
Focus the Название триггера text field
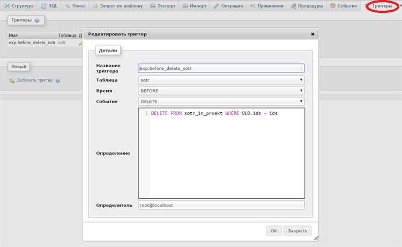tap(221, 68)
